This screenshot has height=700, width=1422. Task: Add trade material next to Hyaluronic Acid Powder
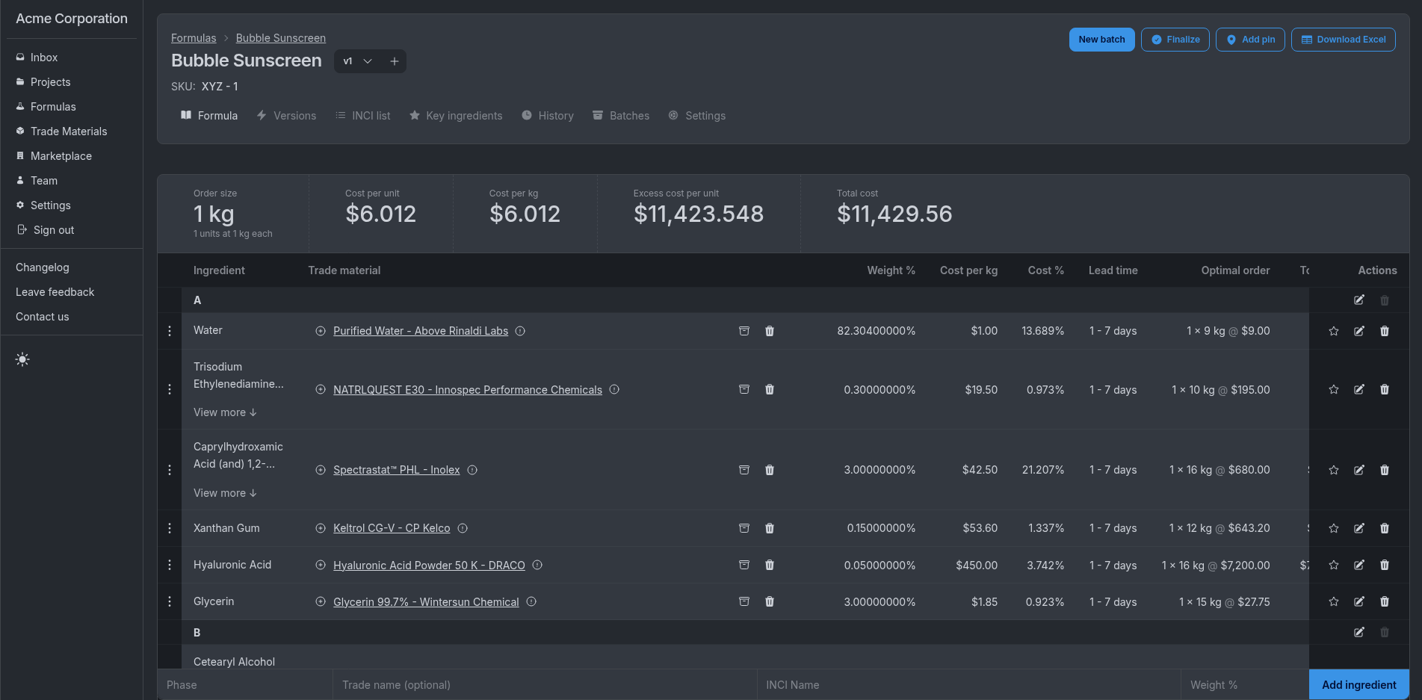coord(321,565)
